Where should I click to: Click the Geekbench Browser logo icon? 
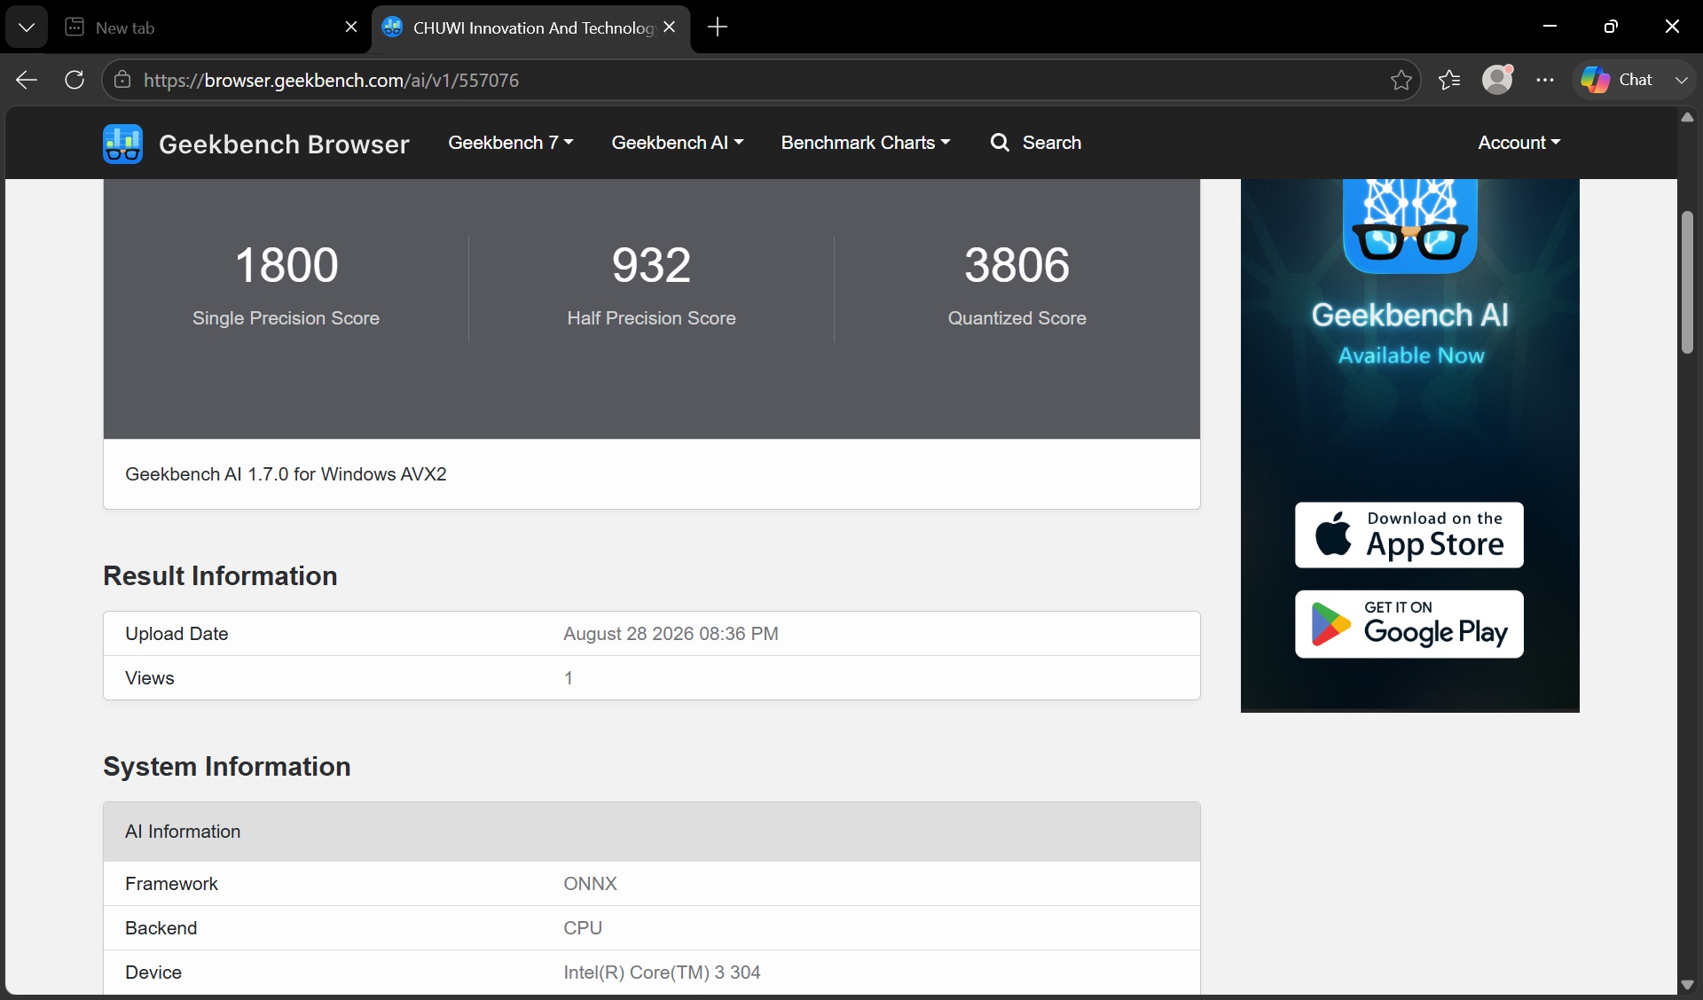122,144
